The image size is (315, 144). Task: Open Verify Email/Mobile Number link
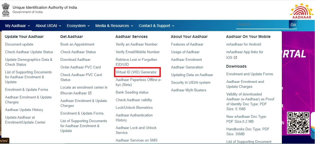[138, 52]
